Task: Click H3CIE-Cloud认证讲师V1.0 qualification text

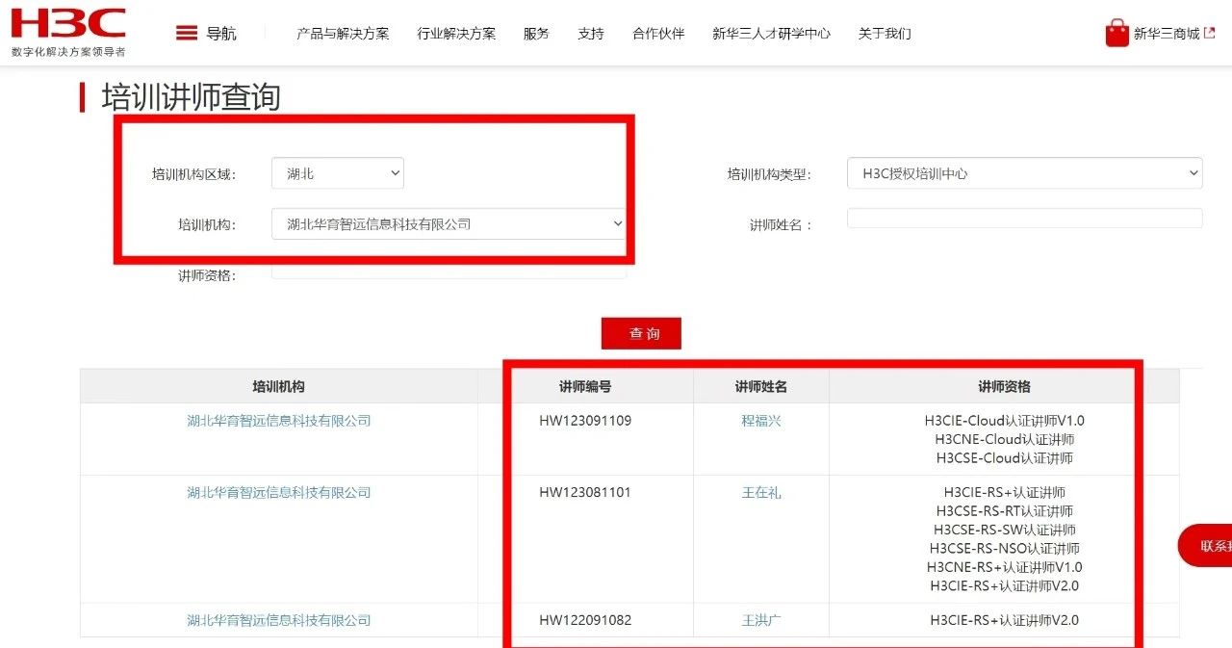Action: click(x=1005, y=421)
